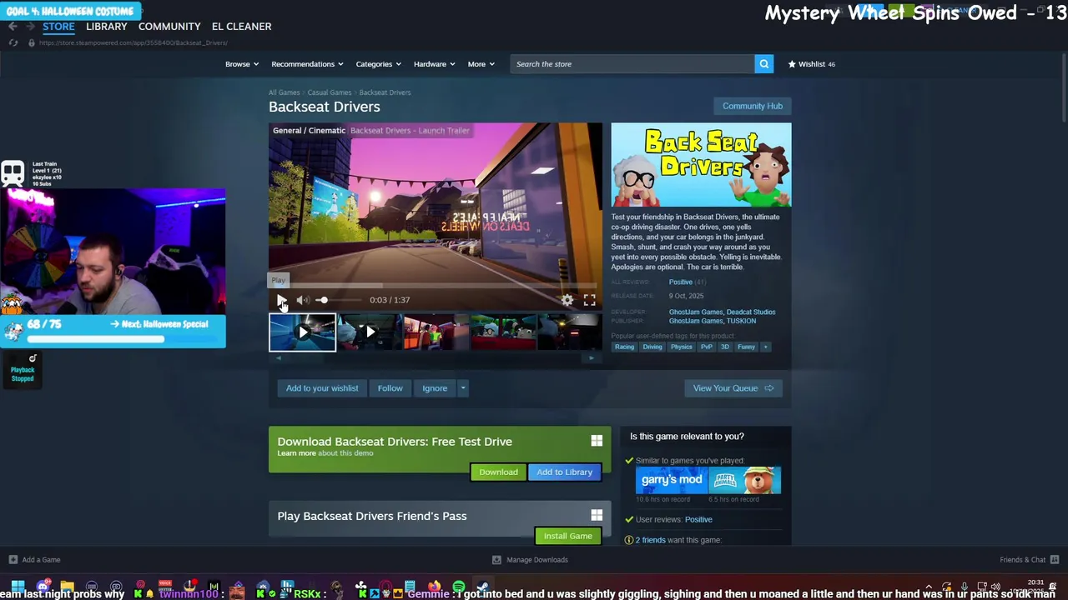
Task: Open the Driving tag
Action: (652, 347)
